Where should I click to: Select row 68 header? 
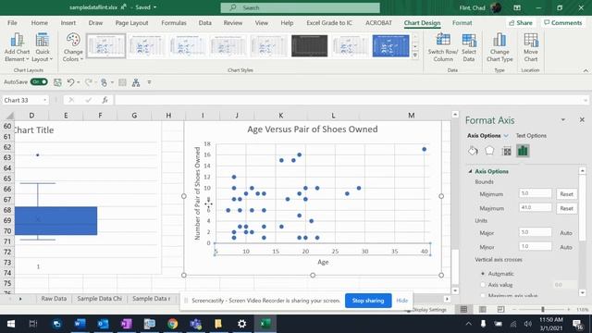point(7,210)
